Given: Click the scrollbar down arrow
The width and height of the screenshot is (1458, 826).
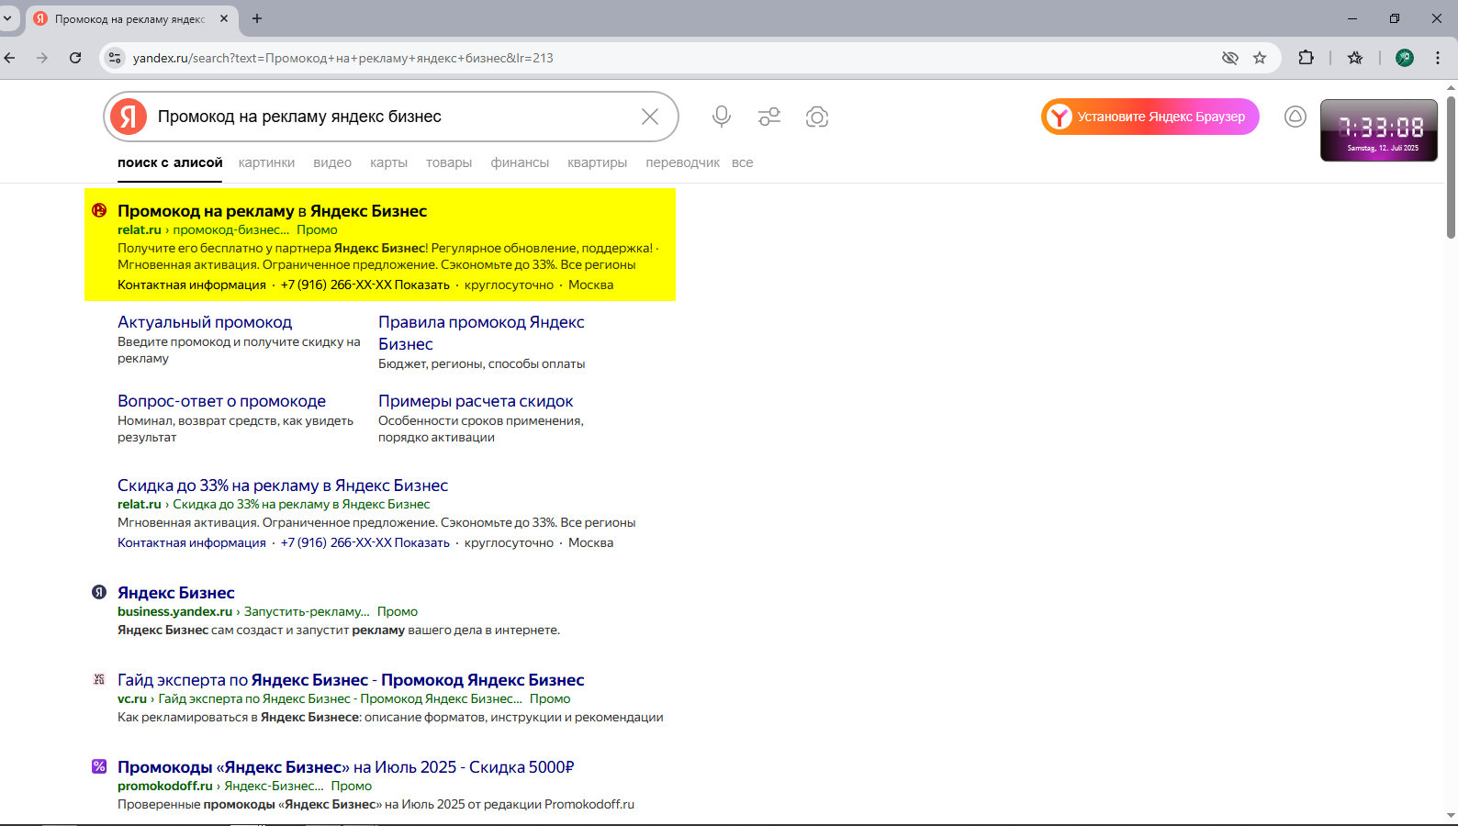Looking at the screenshot, I should point(1451,815).
